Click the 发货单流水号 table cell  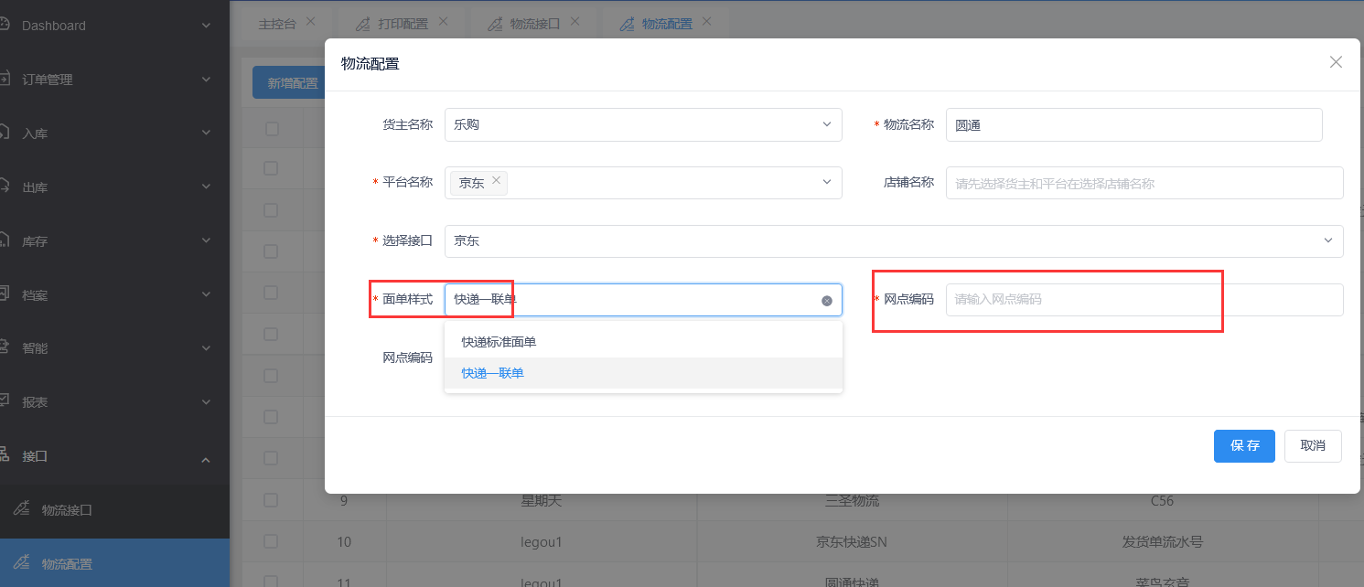[1162, 542]
